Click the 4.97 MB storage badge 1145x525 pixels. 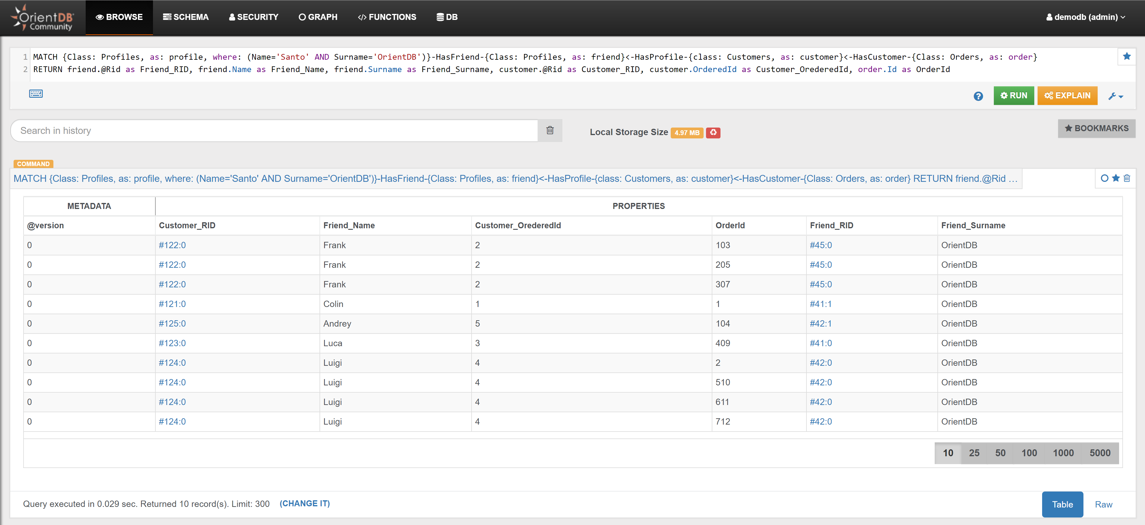pyautogui.click(x=687, y=132)
